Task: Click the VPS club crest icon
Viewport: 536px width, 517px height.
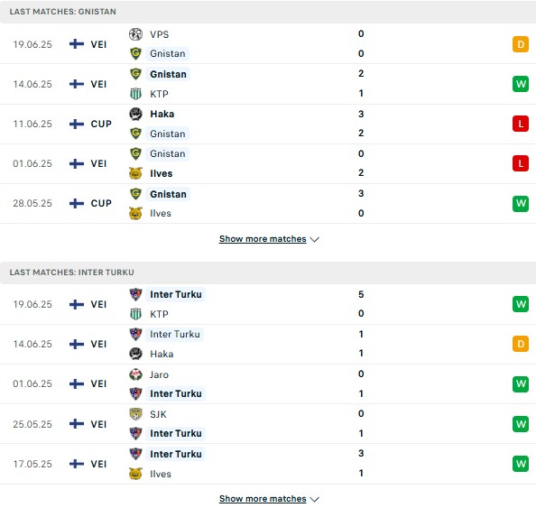Action: 135,34
